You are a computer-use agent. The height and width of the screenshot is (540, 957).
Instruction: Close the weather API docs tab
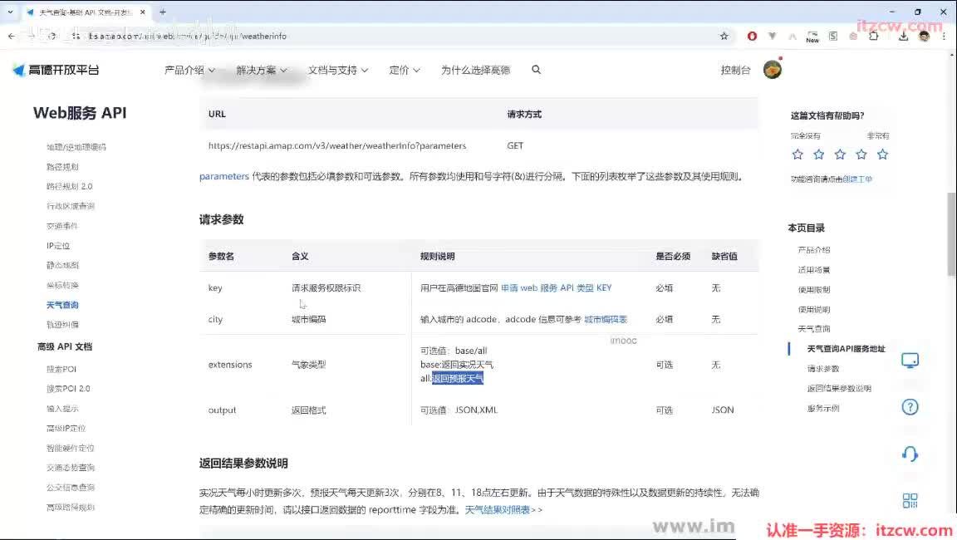click(143, 12)
